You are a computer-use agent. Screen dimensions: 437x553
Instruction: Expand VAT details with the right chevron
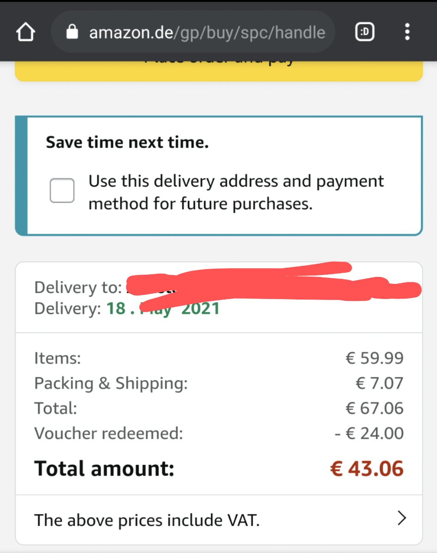click(x=402, y=519)
